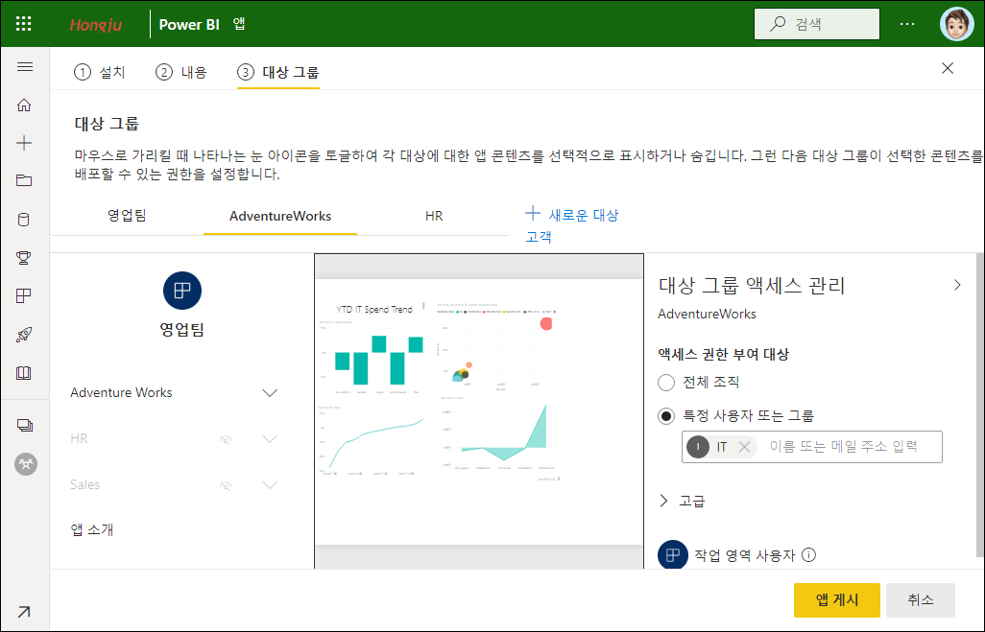Click the 영업팀 app logo icon
This screenshot has width=985, height=632.
182,291
